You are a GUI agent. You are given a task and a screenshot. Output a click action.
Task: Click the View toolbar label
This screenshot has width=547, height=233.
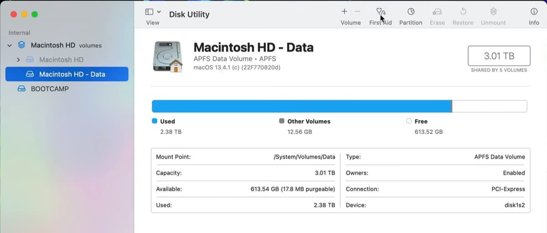pos(153,23)
